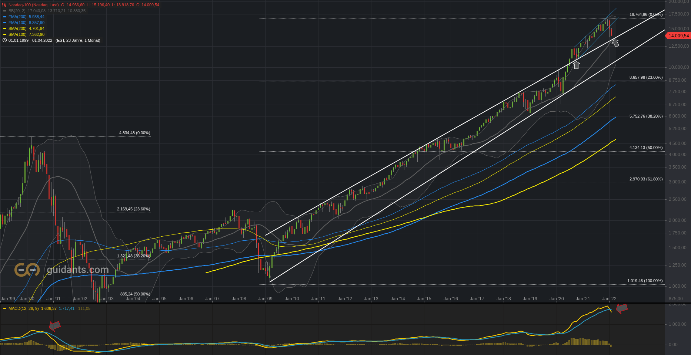Click the 10.000,00 price axis label
The image size is (691, 355).
tap(679, 67)
